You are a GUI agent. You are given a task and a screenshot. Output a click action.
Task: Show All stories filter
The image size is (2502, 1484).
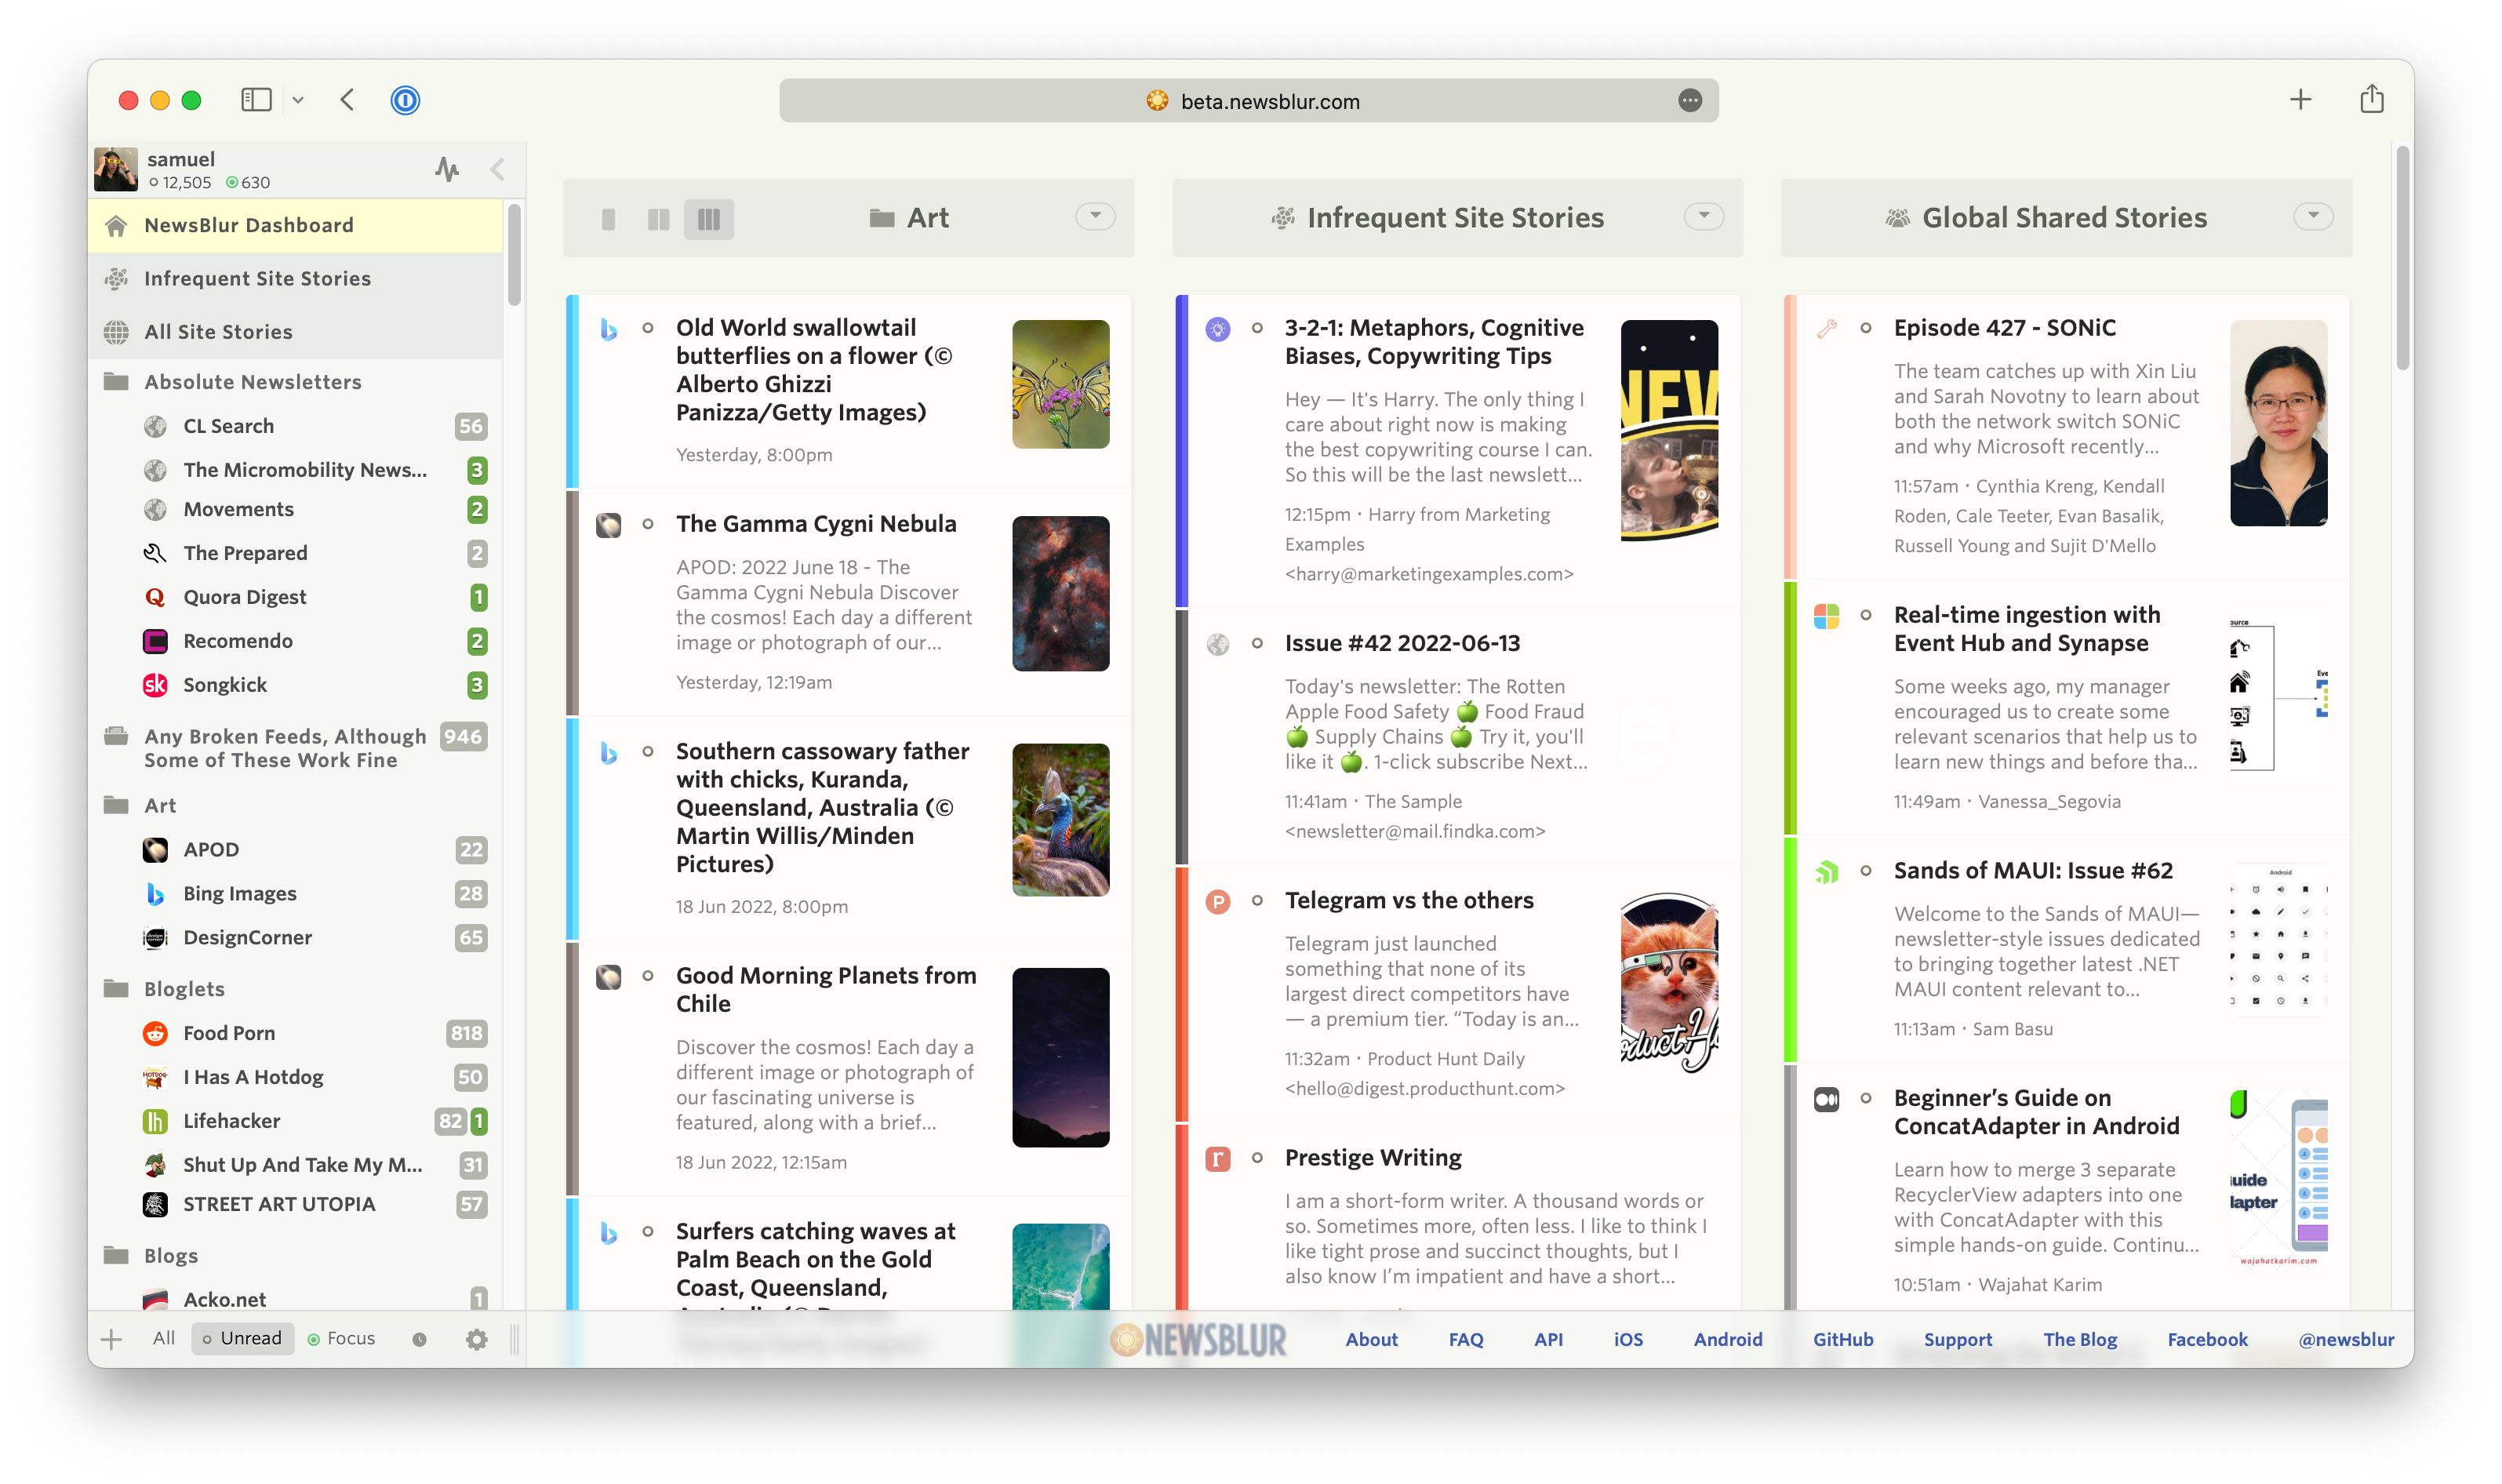164,1338
